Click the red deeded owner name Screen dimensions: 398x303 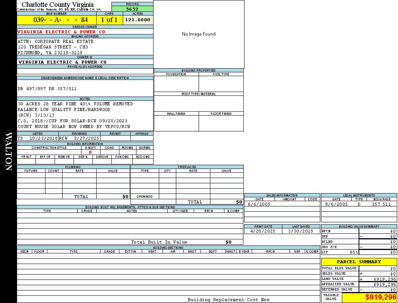coord(61,32)
